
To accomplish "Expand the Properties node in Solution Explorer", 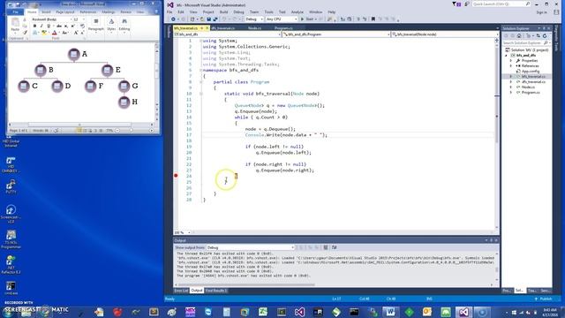I will pyautogui.click(x=511, y=61).
